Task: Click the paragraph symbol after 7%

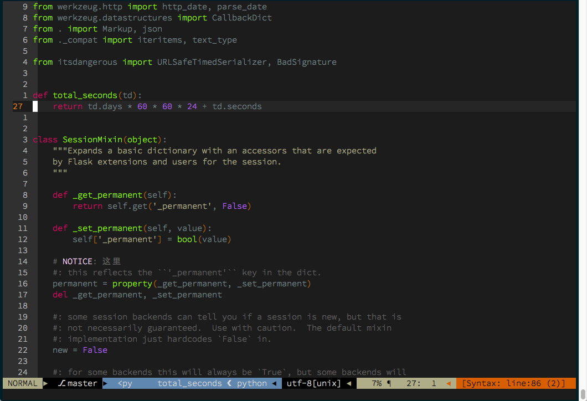Action: tap(389, 383)
